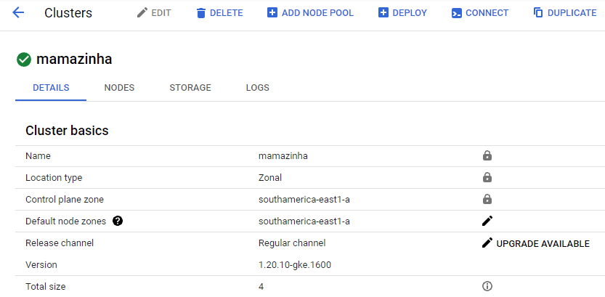This screenshot has height=297, width=605.
Task: Click info icon beside Total size
Action: pos(487,286)
